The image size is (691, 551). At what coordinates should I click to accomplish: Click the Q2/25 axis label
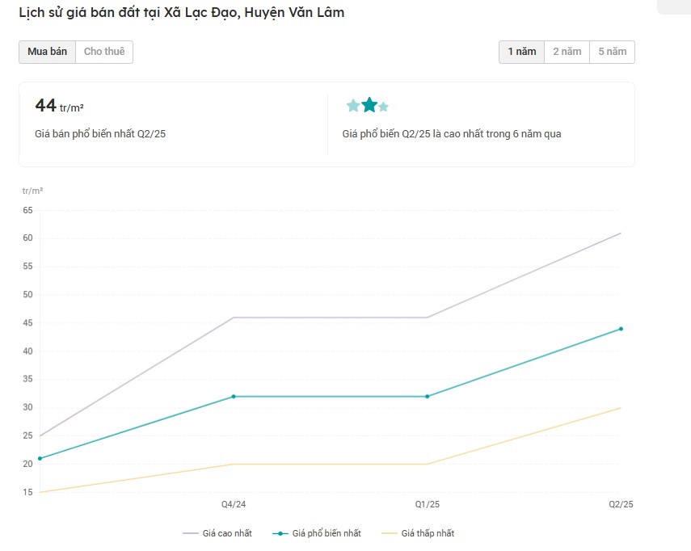click(x=621, y=505)
